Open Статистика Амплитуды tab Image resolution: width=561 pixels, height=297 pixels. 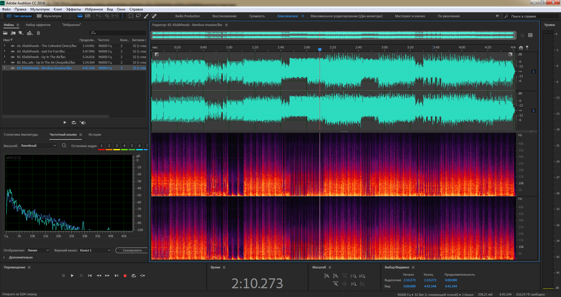tap(21, 134)
